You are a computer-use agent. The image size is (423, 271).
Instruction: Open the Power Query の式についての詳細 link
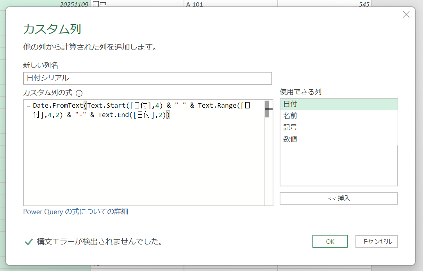tap(76, 212)
